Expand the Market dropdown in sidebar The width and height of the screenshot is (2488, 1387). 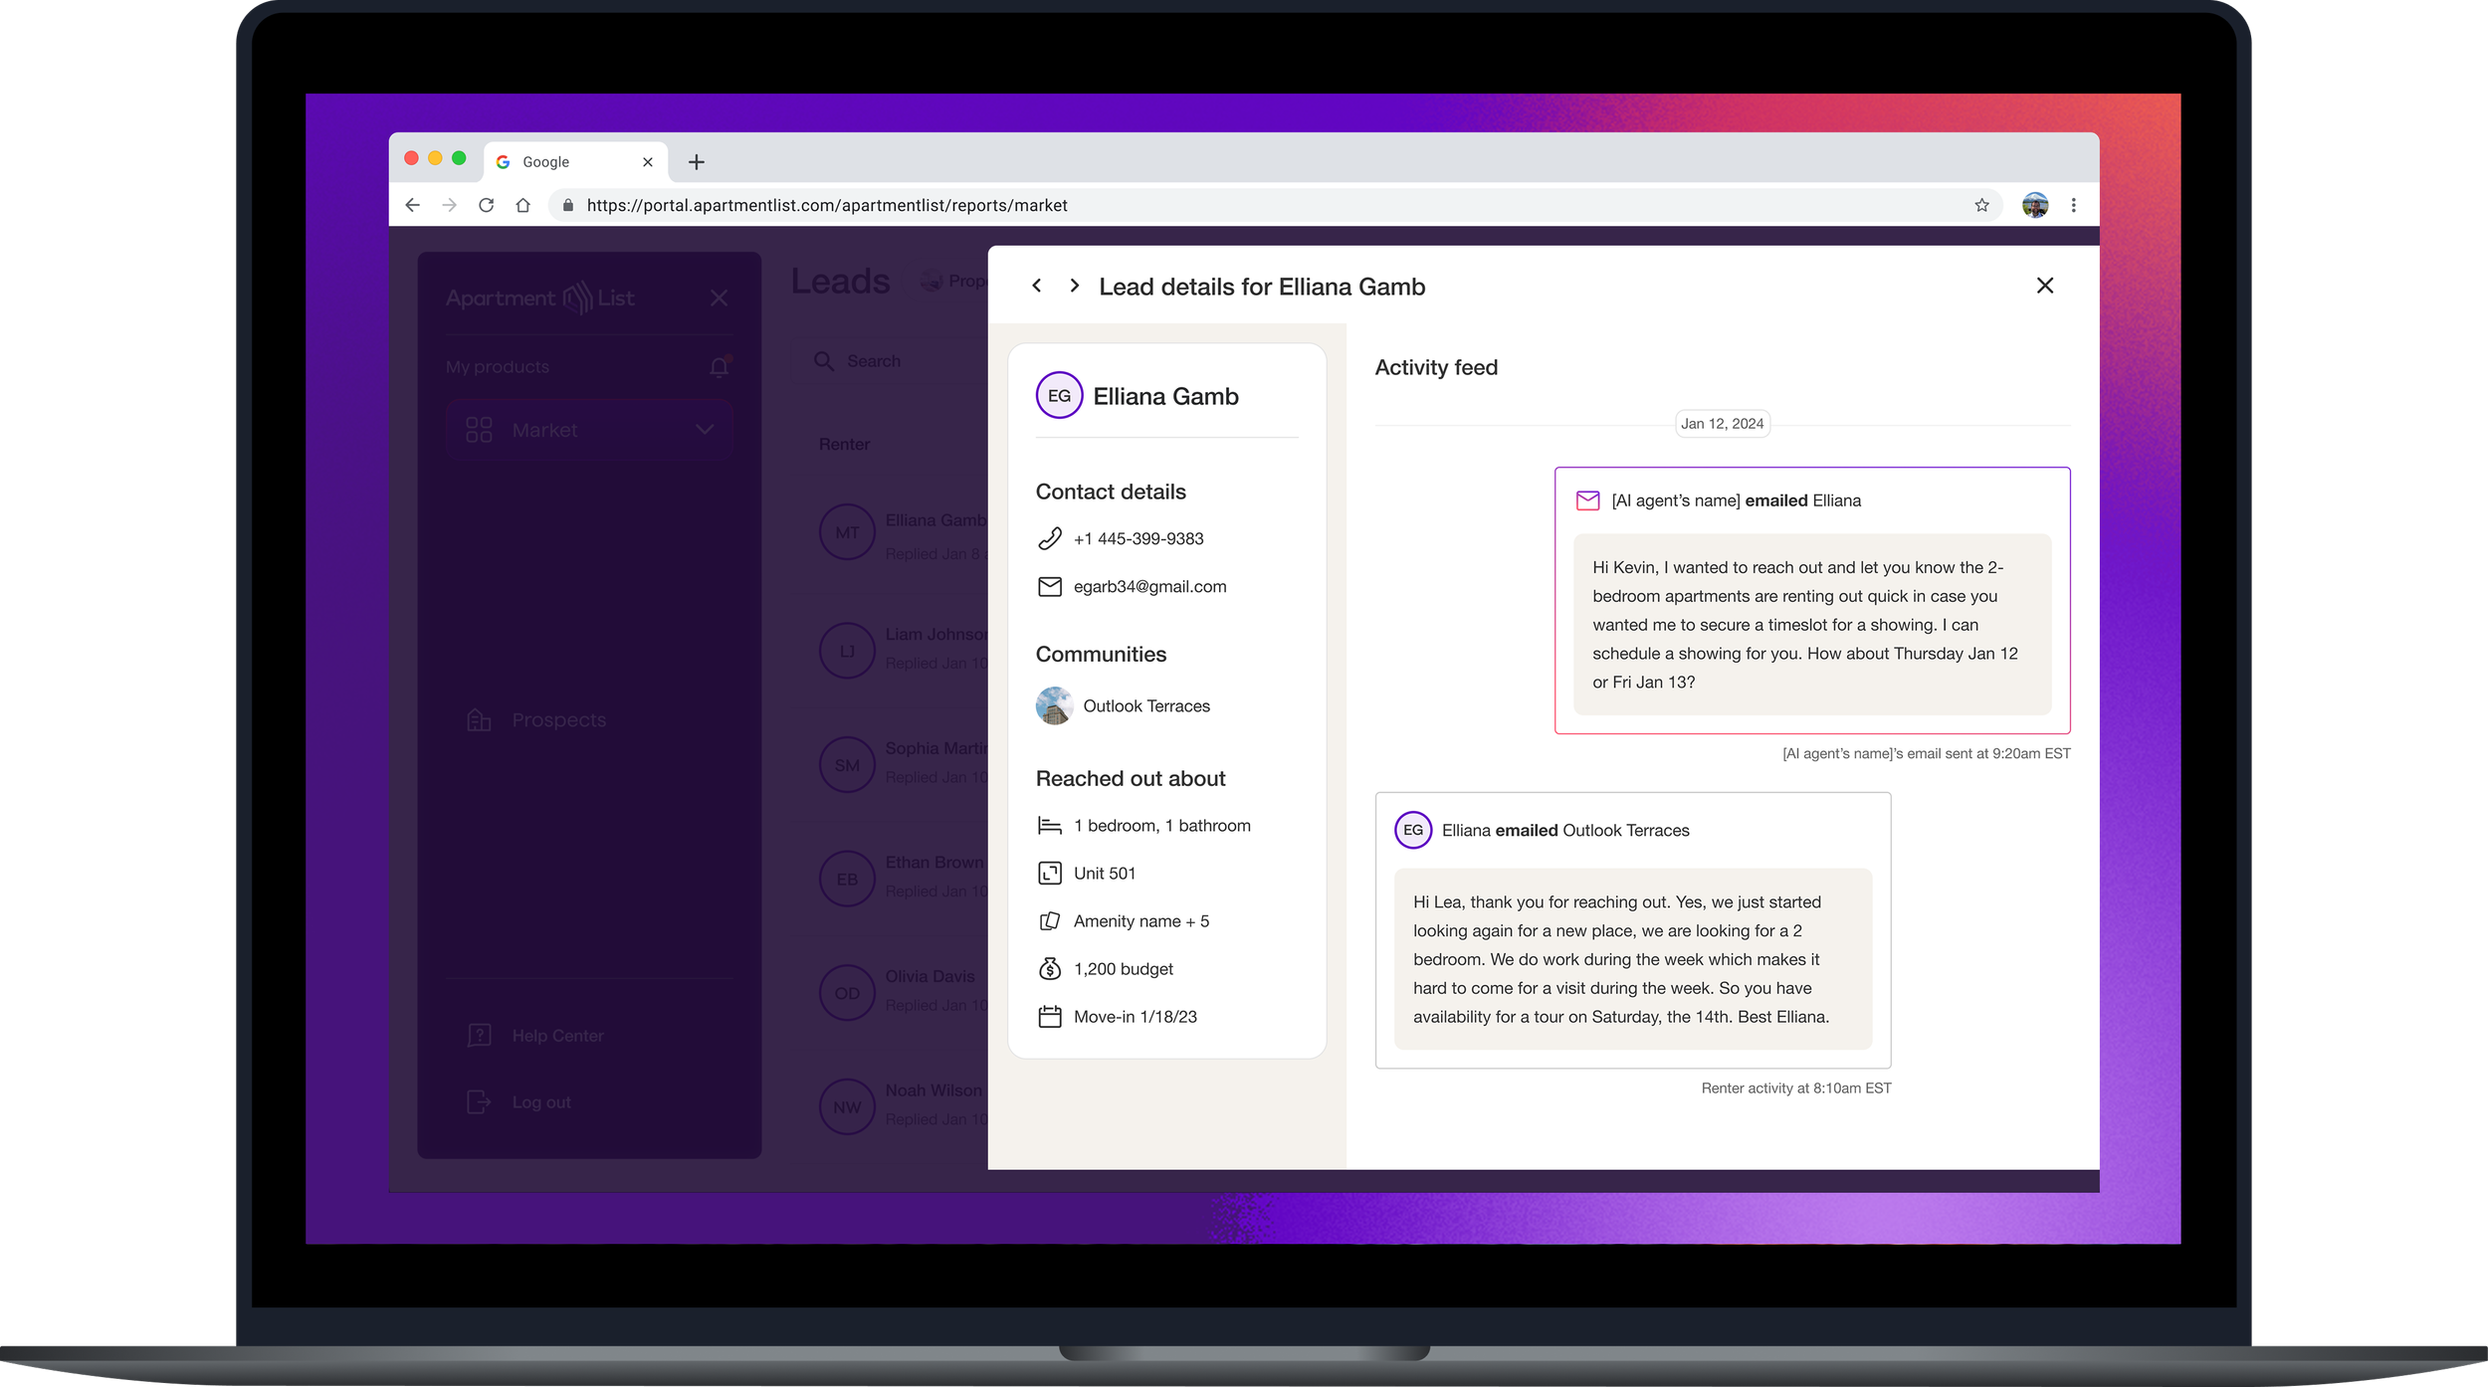[704, 430]
